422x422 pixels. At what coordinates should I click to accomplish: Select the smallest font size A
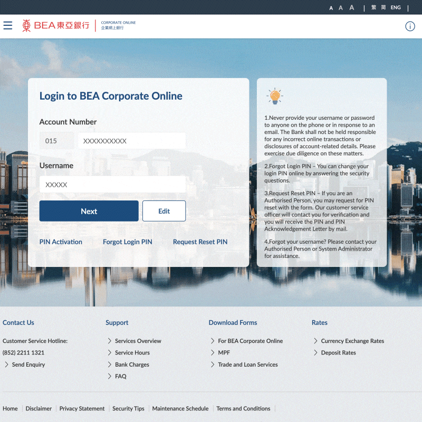[x=331, y=8]
